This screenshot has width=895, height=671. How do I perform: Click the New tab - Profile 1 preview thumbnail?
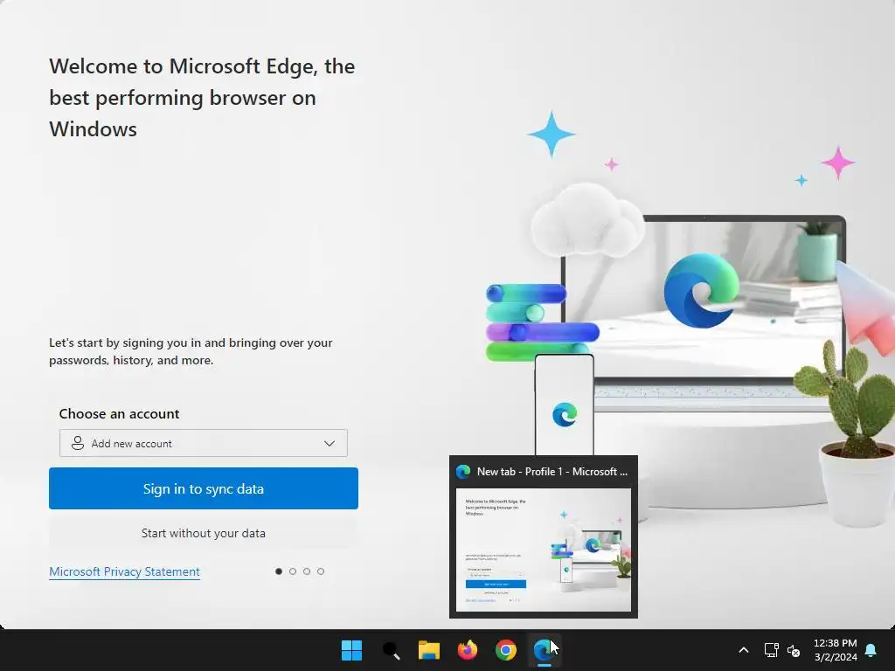coord(544,550)
